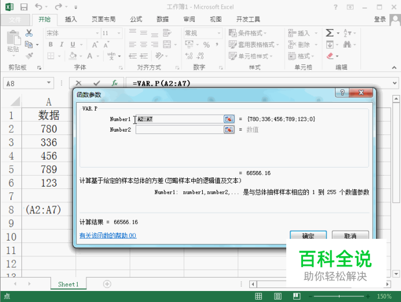Toggle Underline formatting
This screenshot has width=401, height=302.
[73, 45]
